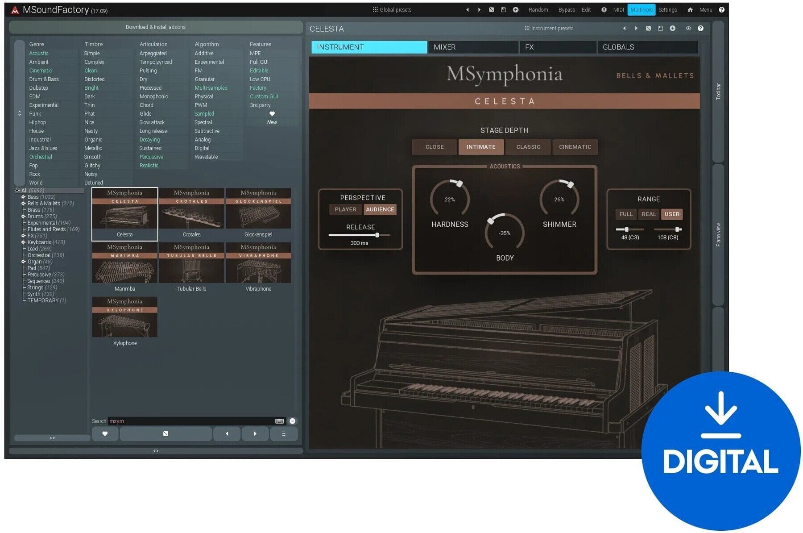Viewport: 803px width, 533px height.
Task: Clear the search with the minus button
Action: (292, 421)
